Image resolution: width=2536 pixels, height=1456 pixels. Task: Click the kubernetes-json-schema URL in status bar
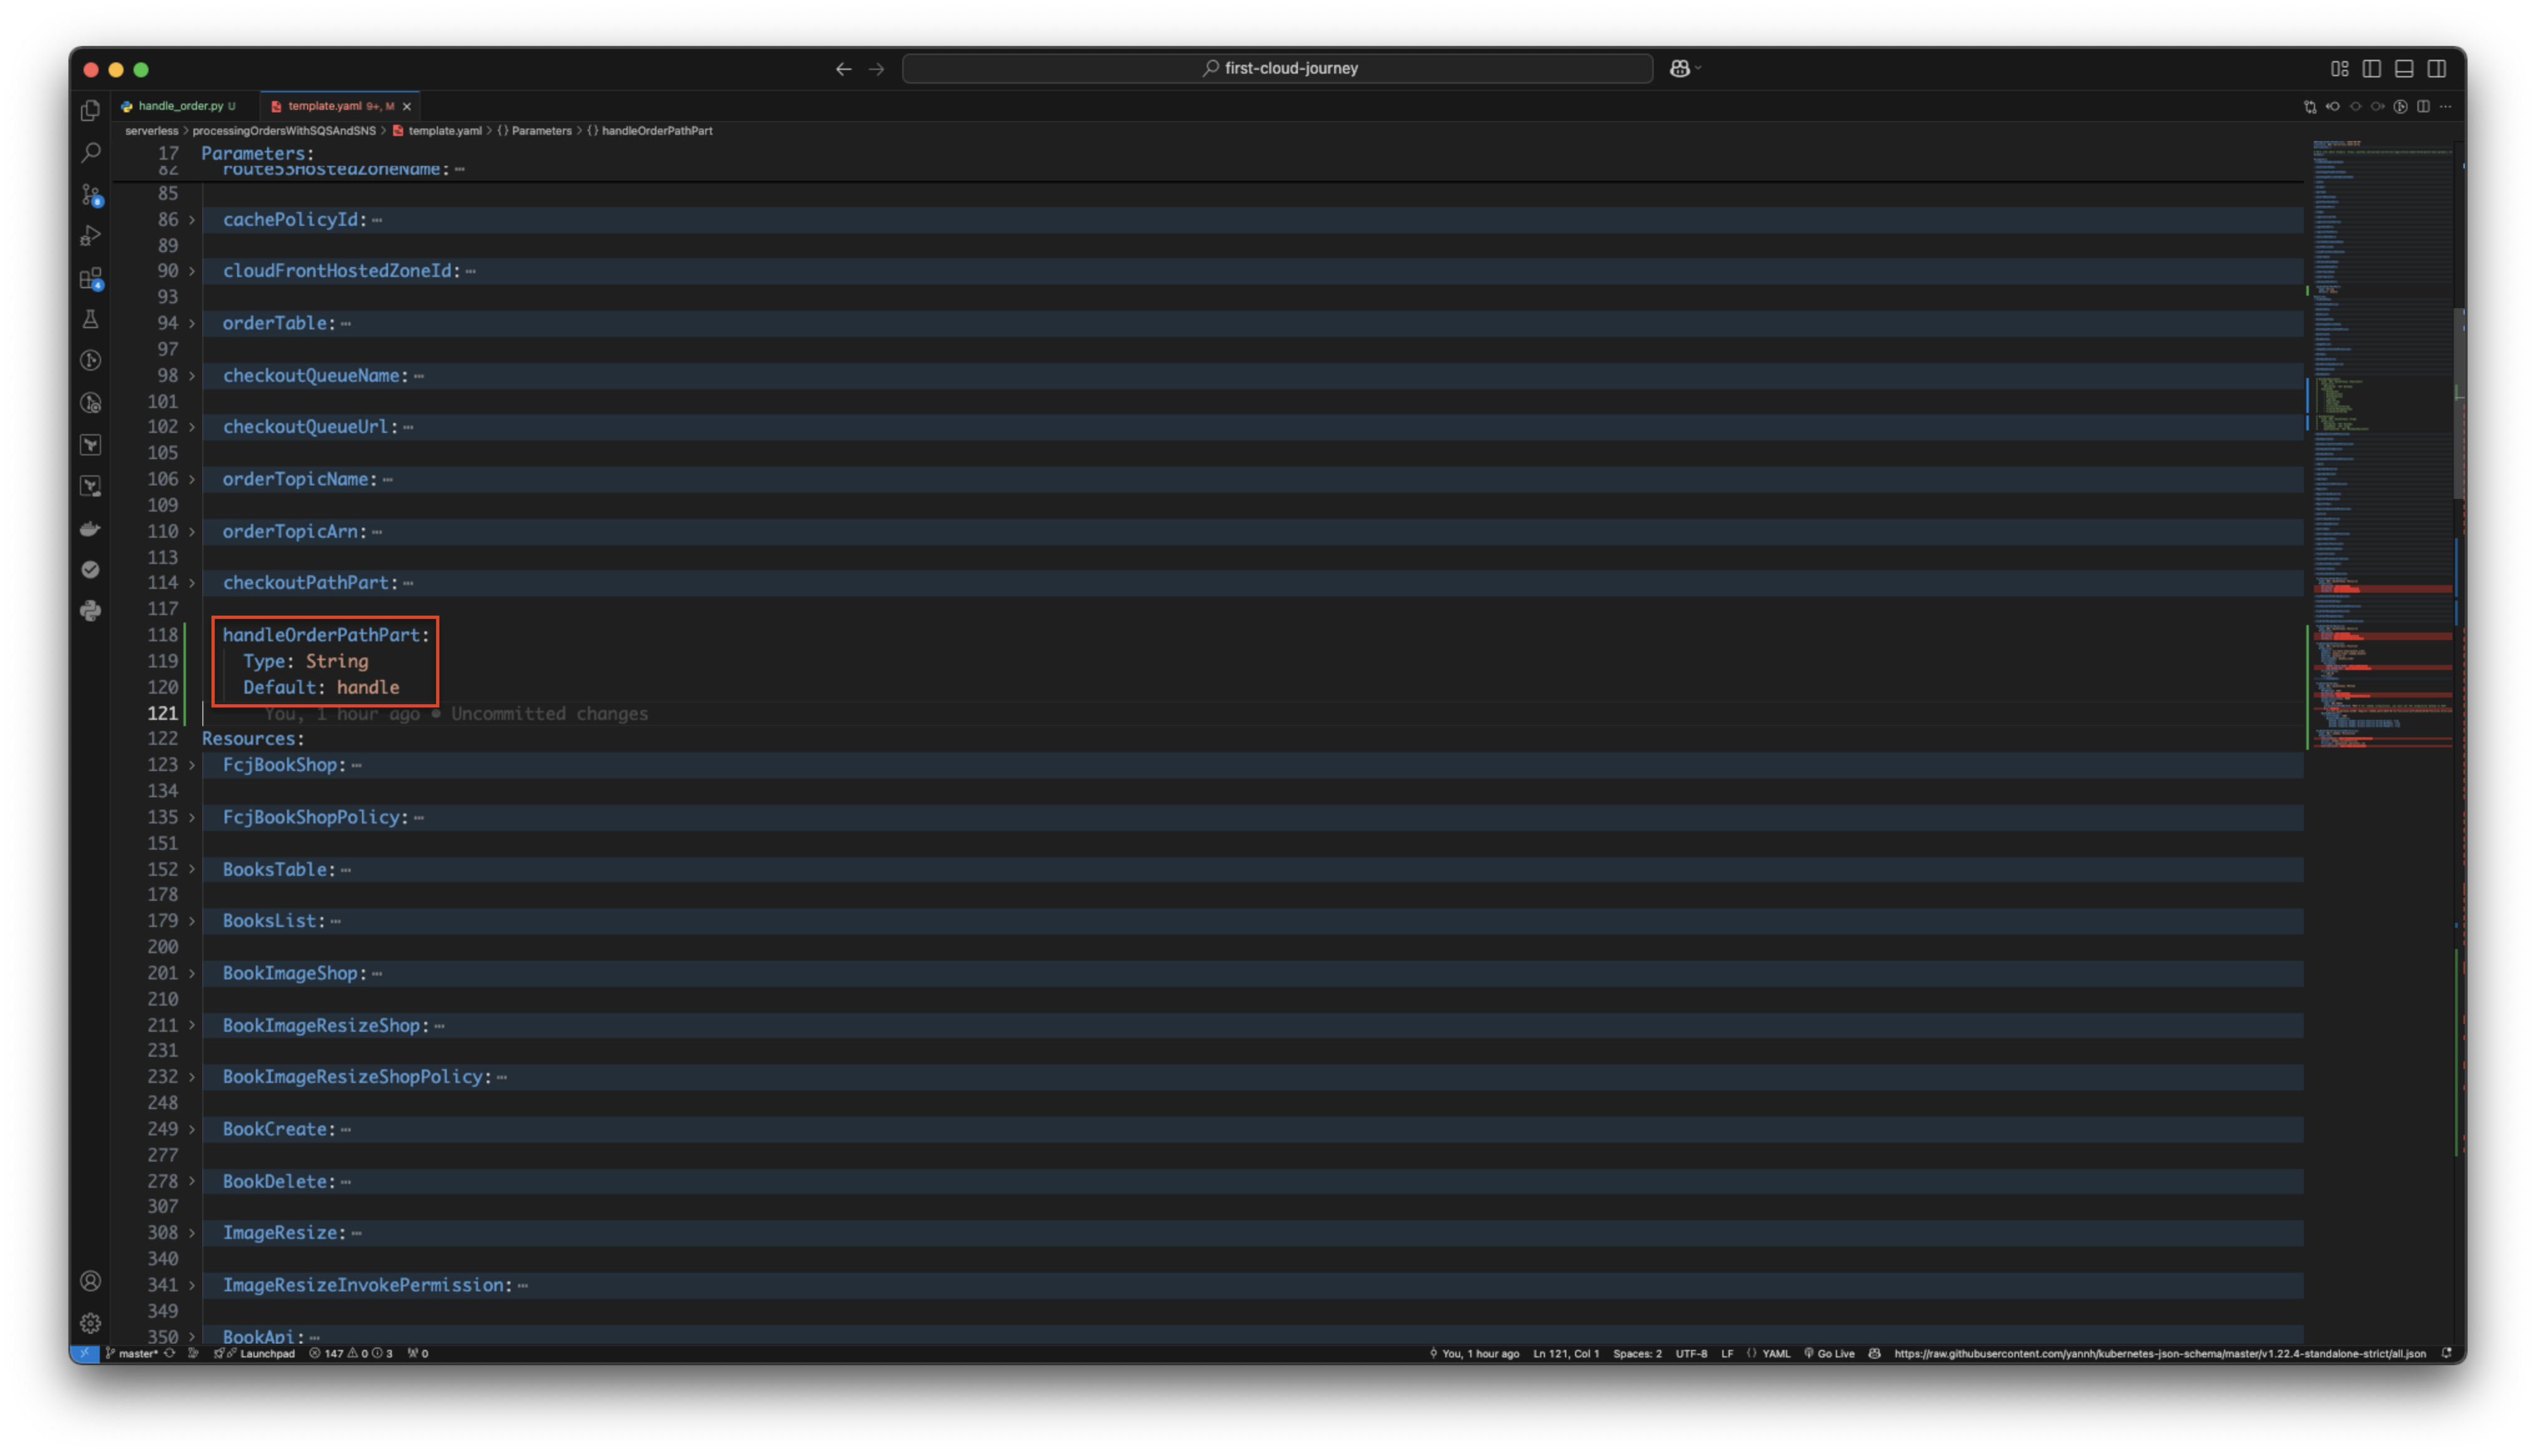pos(2160,1353)
